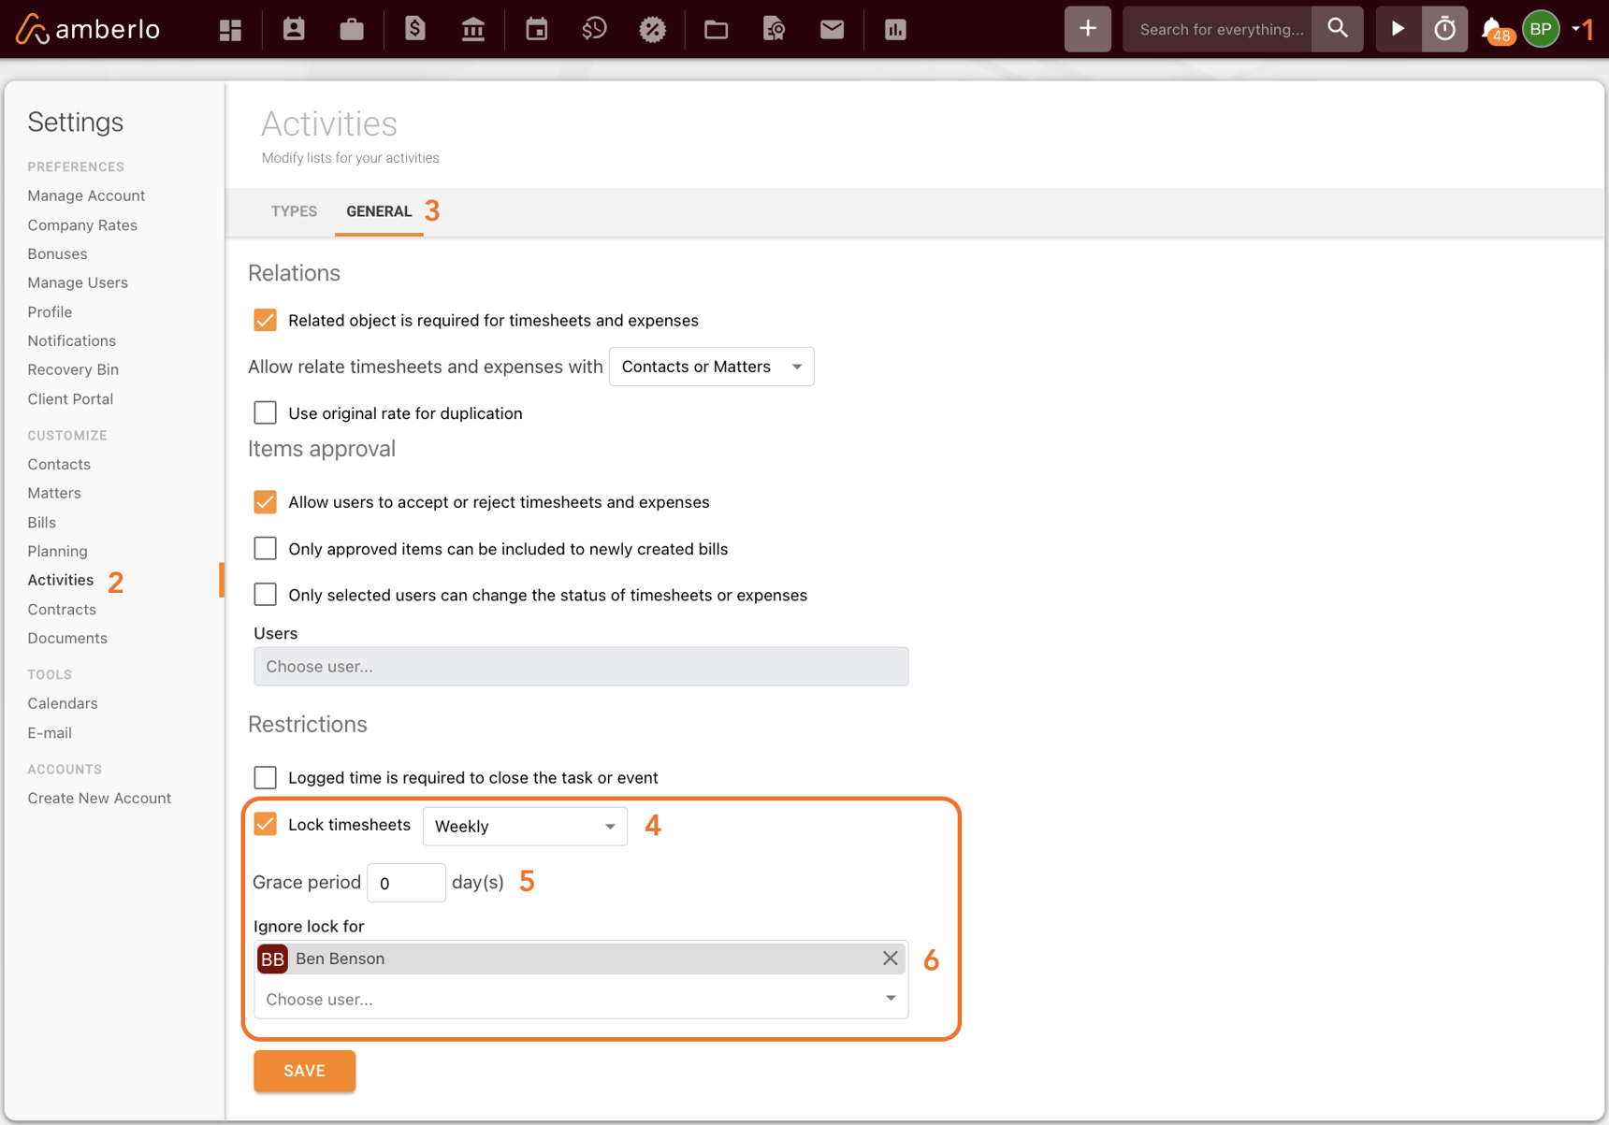
Task: Open the calendar icon in top bar
Action: [537, 29]
